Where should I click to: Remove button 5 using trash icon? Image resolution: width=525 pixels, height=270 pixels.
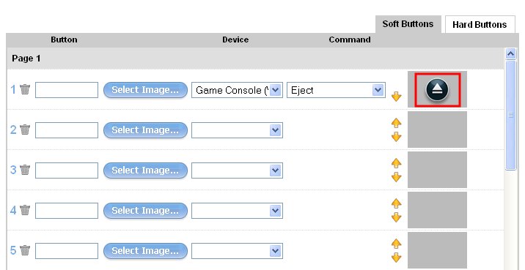click(25, 250)
